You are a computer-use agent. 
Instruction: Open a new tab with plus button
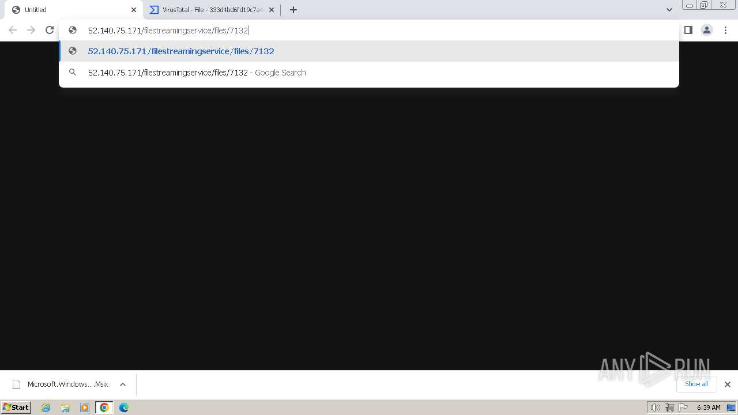pyautogui.click(x=293, y=10)
